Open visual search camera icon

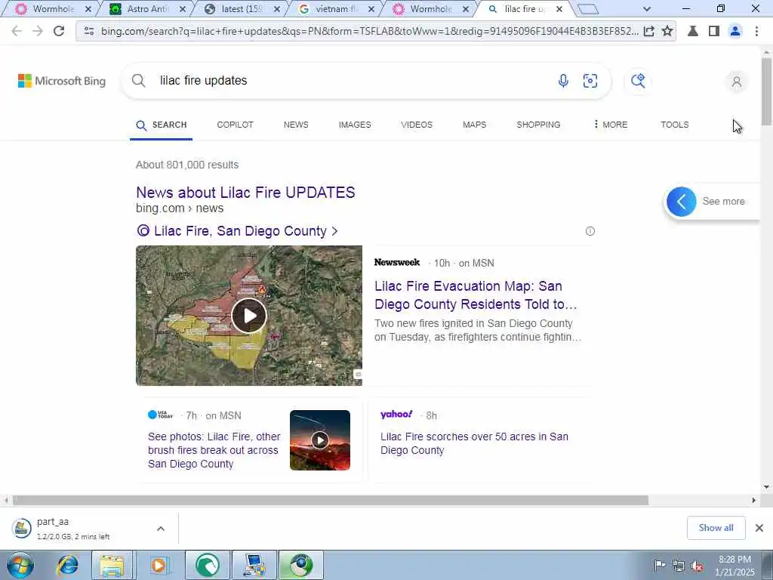(x=590, y=80)
